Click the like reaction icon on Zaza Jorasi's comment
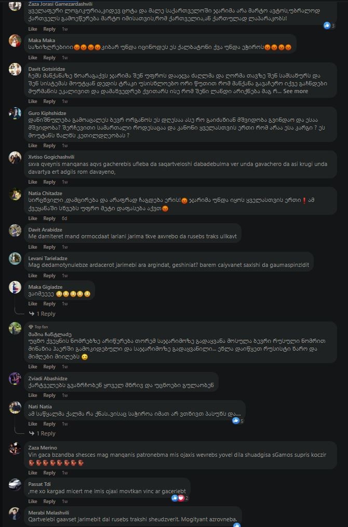This screenshot has width=348, height=527. [x=327, y=25]
